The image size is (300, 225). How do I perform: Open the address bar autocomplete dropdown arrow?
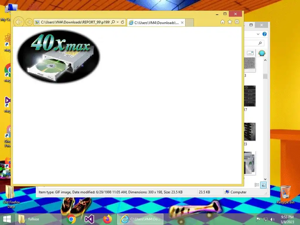tap(118, 22)
